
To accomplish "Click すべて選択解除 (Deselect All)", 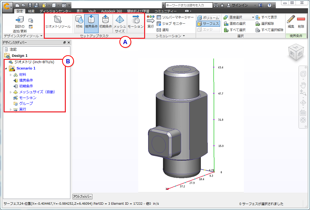I will point(270,30).
